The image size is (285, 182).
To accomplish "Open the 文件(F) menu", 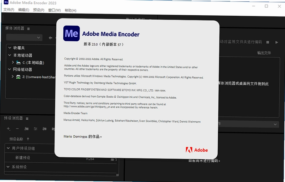I will pyautogui.click(x=9, y=10).
